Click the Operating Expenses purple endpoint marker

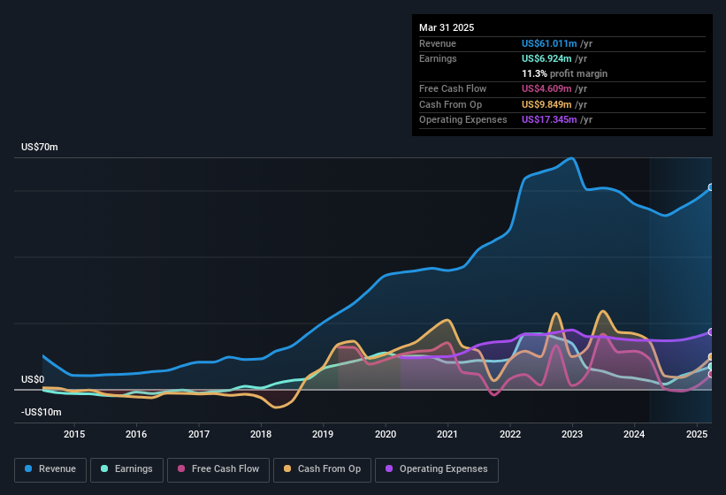point(711,332)
